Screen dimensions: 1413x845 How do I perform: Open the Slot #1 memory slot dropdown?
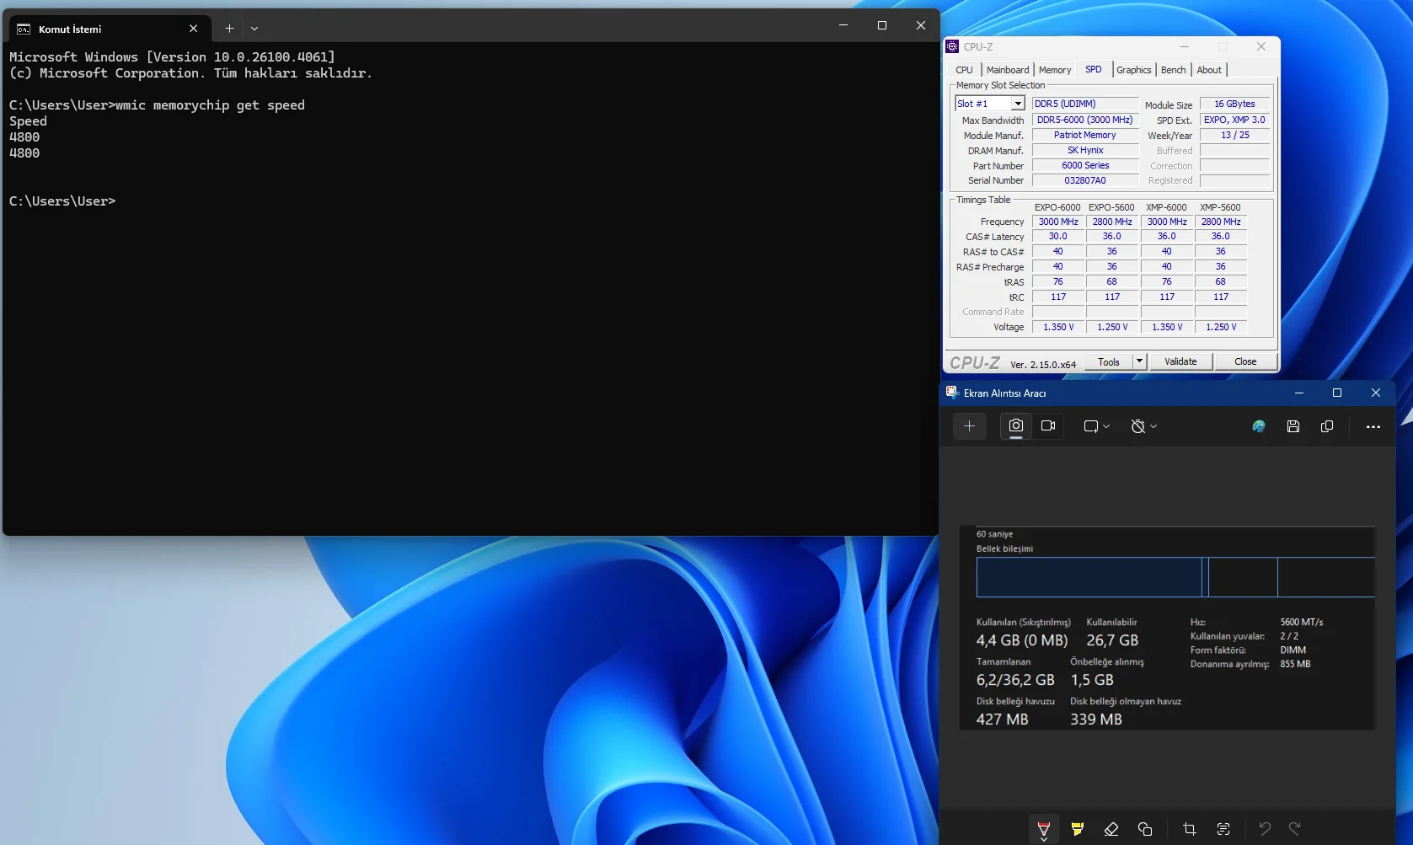coord(1018,104)
